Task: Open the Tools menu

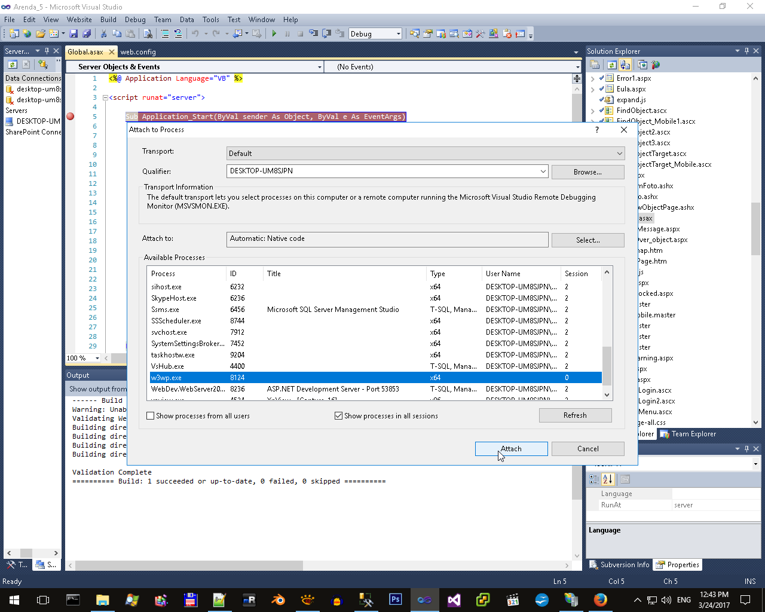Action: tap(211, 20)
